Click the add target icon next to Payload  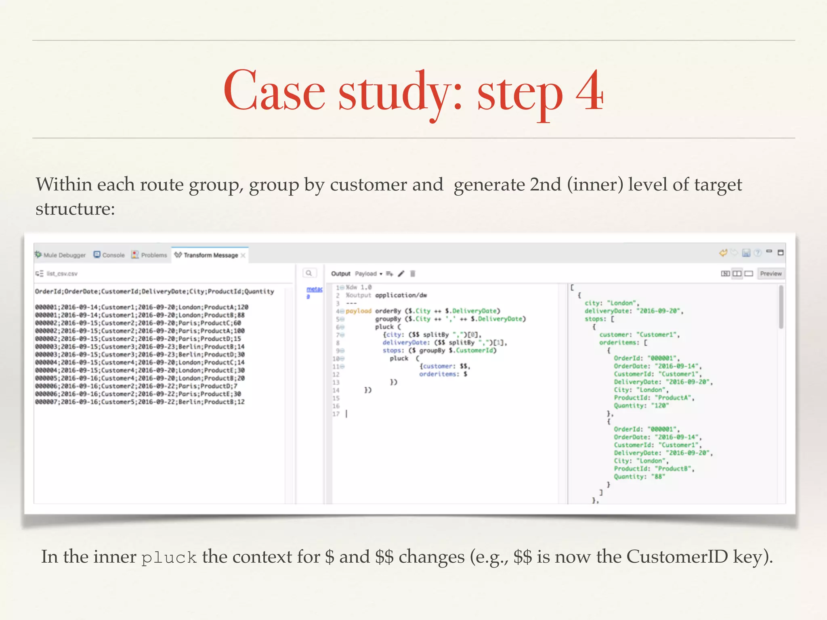[x=389, y=274]
